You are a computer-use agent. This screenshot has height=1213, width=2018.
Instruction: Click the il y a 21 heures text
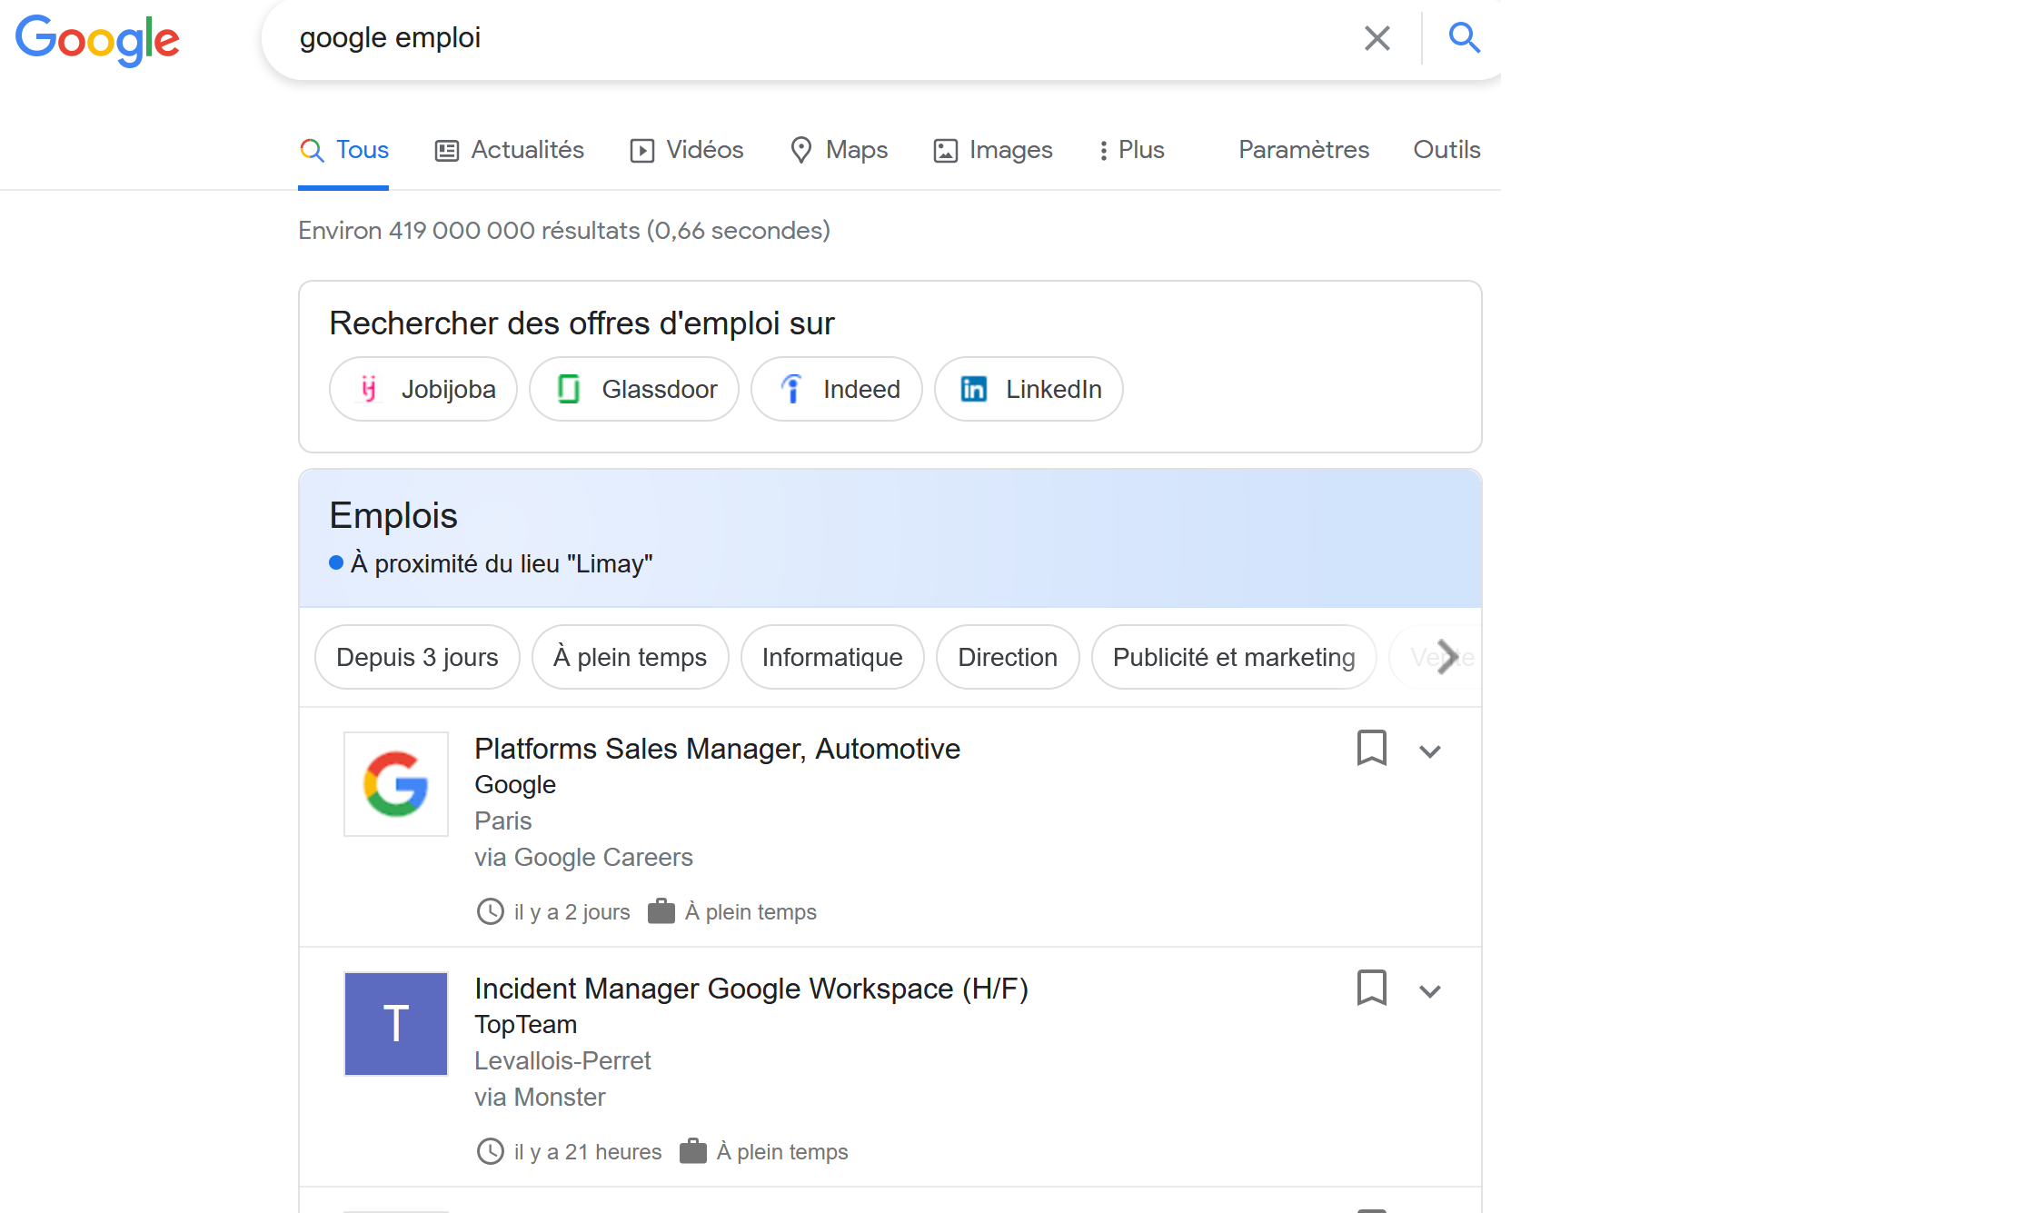(587, 1151)
